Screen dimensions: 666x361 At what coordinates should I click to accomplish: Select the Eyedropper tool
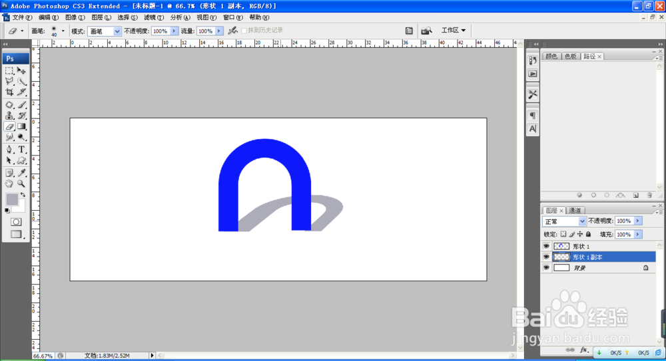[x=22, y=173]
